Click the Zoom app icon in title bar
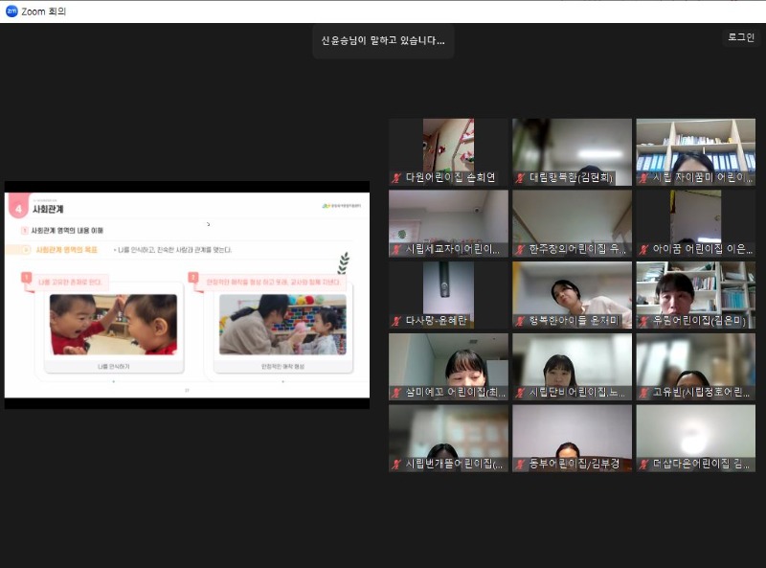Viewport: 766px width, 568px height. [x=11, y=11]
